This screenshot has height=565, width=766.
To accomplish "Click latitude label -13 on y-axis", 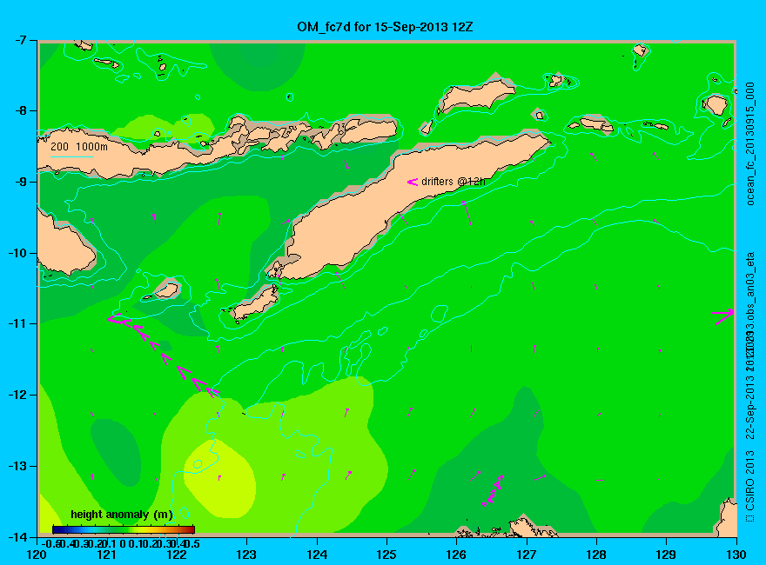I will pyautogui.click(x=19, y=465).
